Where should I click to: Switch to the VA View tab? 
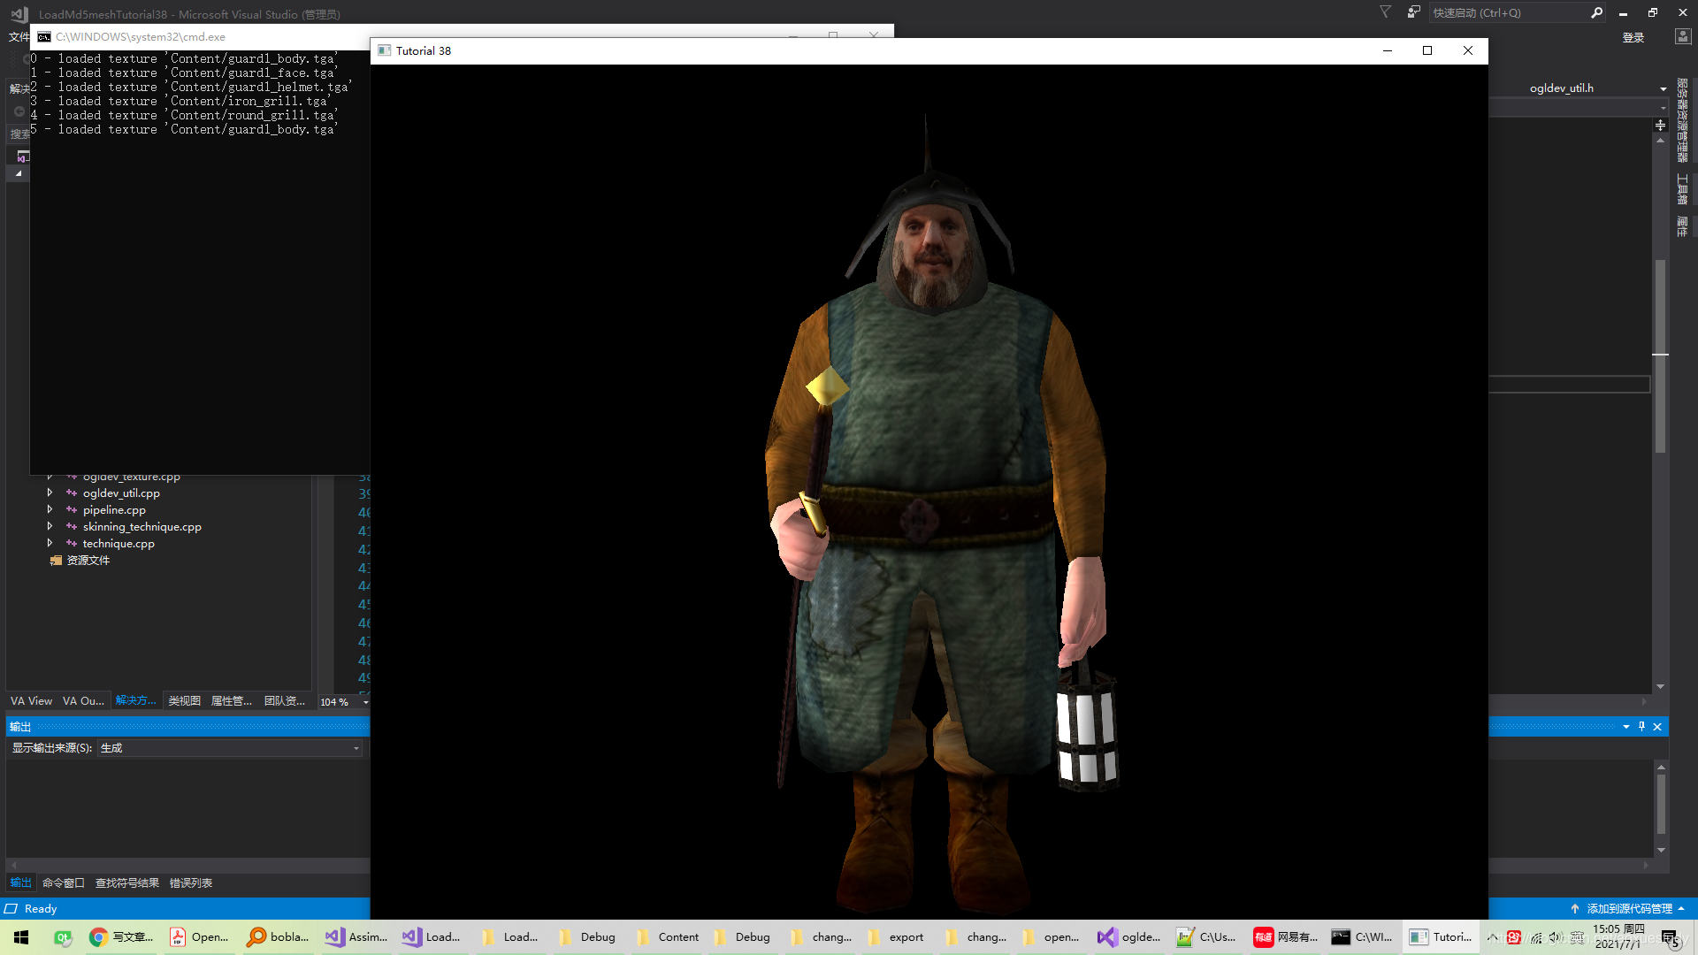tap(31, 701)
